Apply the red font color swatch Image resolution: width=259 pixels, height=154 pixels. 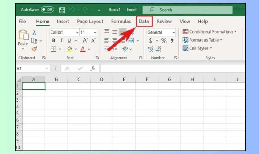pyautogui.click(x=83, y=49)
